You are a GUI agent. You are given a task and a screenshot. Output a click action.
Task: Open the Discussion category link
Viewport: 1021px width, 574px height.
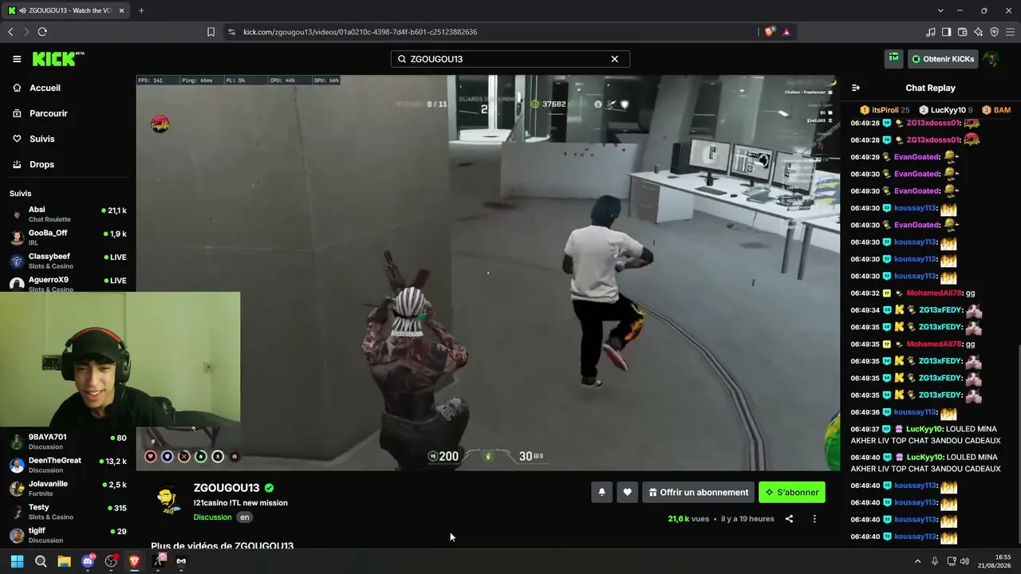coord(212,517)
